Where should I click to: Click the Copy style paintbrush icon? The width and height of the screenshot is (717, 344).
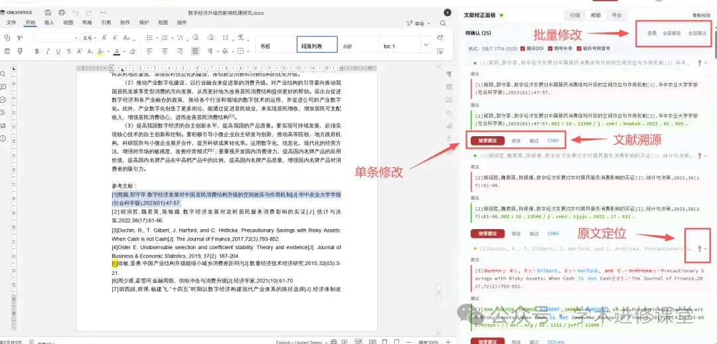[20, 50]
